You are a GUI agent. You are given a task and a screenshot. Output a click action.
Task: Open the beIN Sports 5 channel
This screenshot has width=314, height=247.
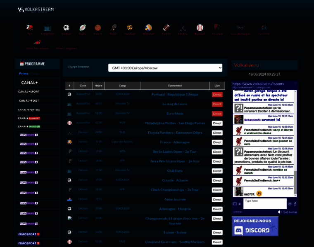(29, 172)
